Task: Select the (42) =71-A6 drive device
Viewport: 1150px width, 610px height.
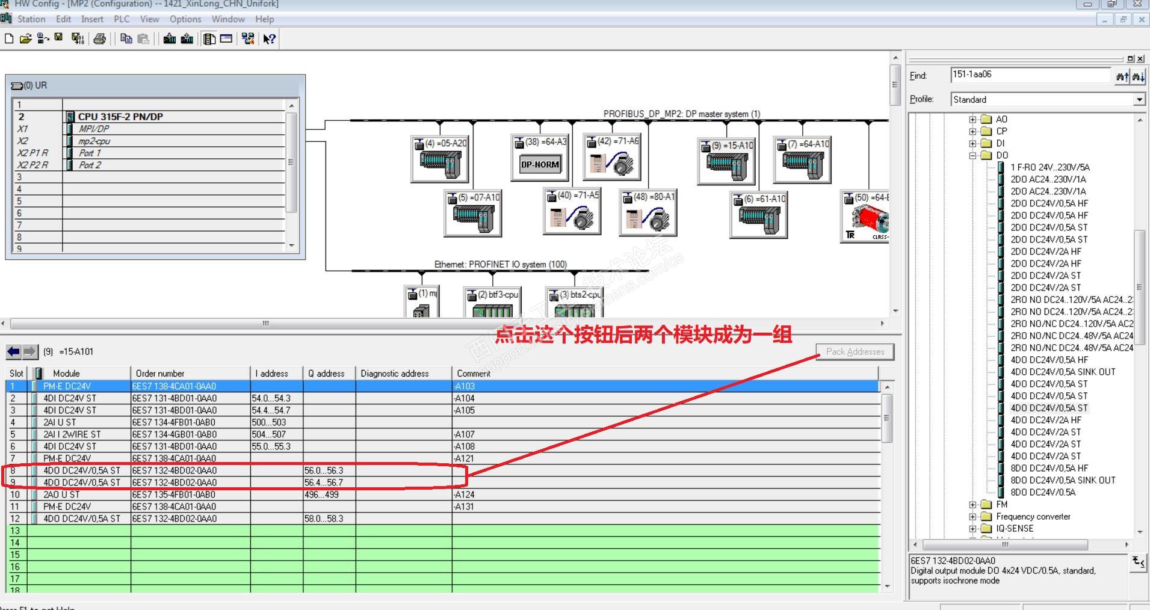Action: pyautogui.click(x=612, y=157)
